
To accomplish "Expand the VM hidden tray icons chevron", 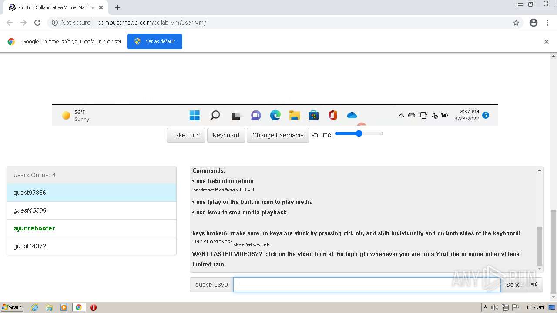I will [x=401, y=115].
